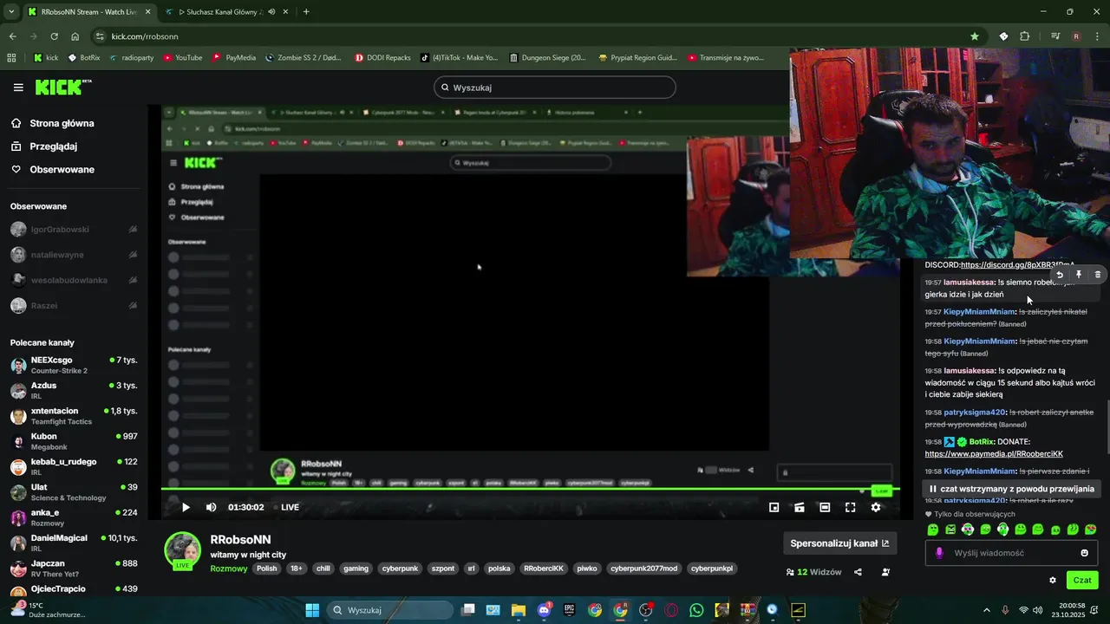Click the purple microphone chat identity icon
The width and height of the screenshot is (1110, 624).
[x=939, y=553]
